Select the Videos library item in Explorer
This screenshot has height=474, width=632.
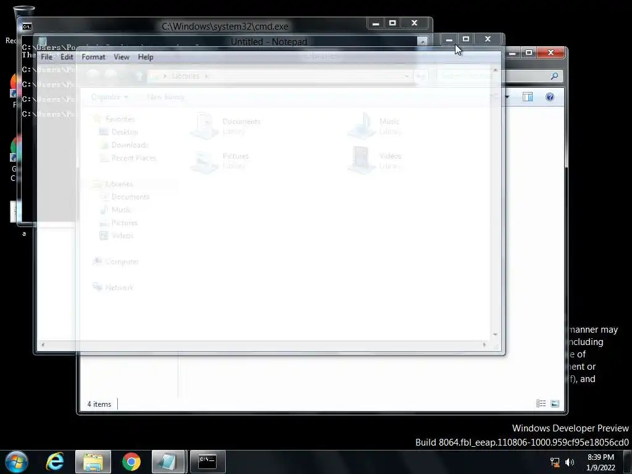375,160
